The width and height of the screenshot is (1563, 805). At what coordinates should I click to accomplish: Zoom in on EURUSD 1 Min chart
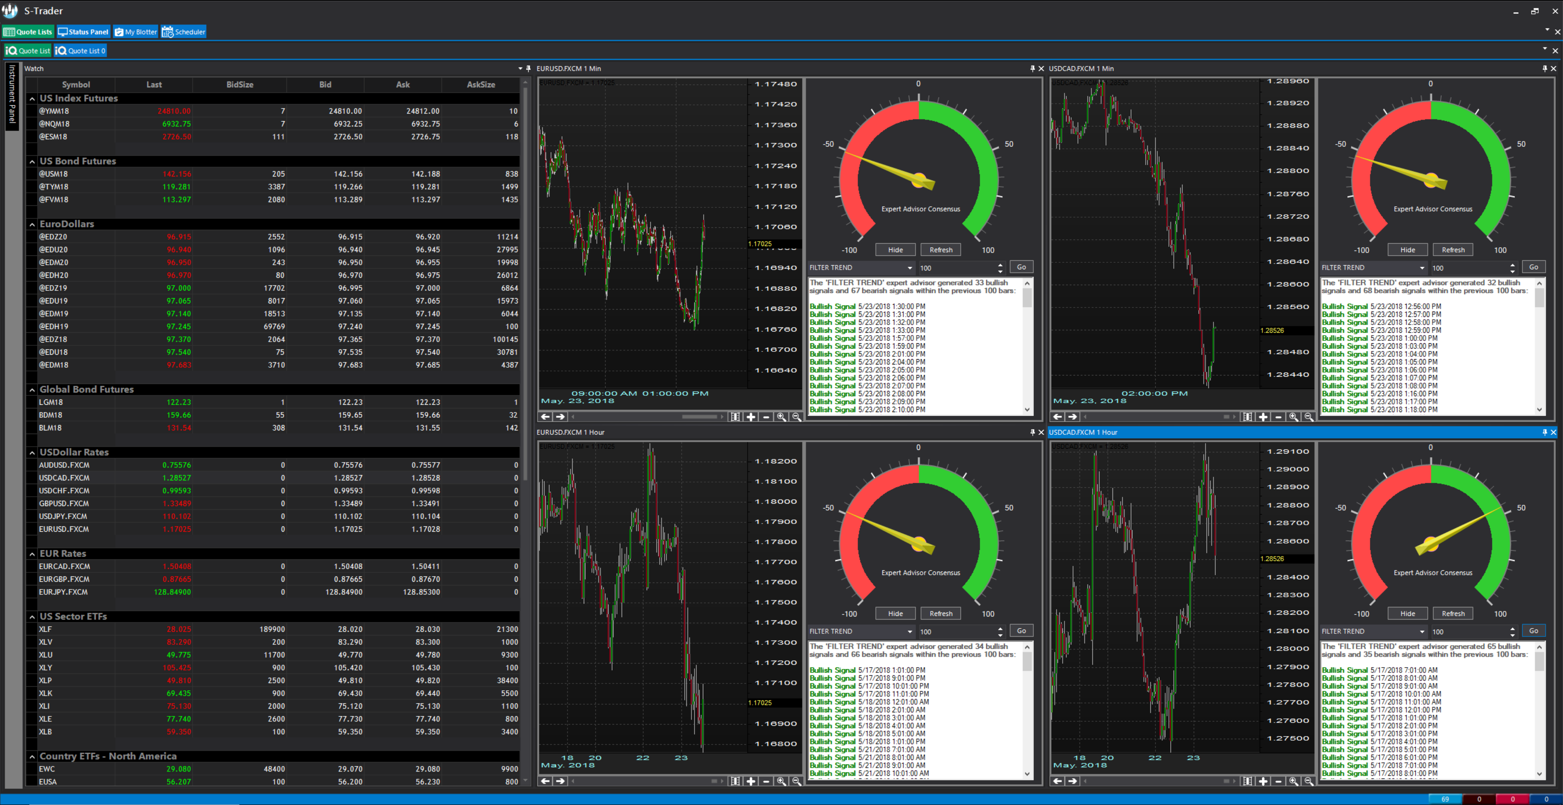[x=781, y=417]
